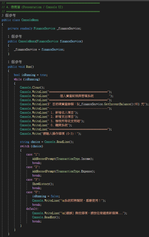
Task: Click the 'Console.ReadKey();' call
Action: (x=46, y=217)
